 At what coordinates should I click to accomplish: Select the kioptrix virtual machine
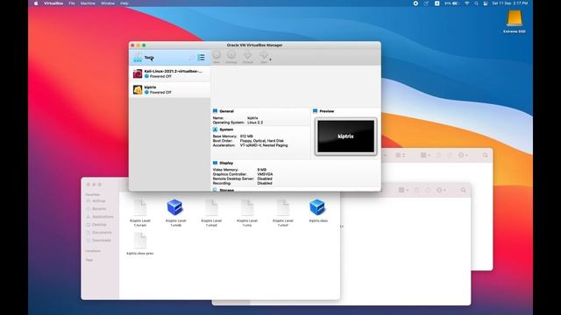click(169, 89)
